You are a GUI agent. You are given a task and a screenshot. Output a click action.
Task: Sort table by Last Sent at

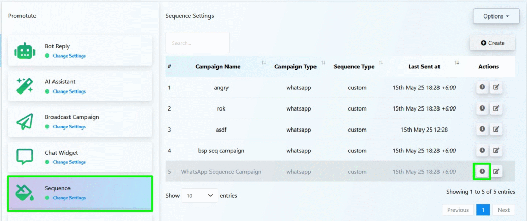424,66
